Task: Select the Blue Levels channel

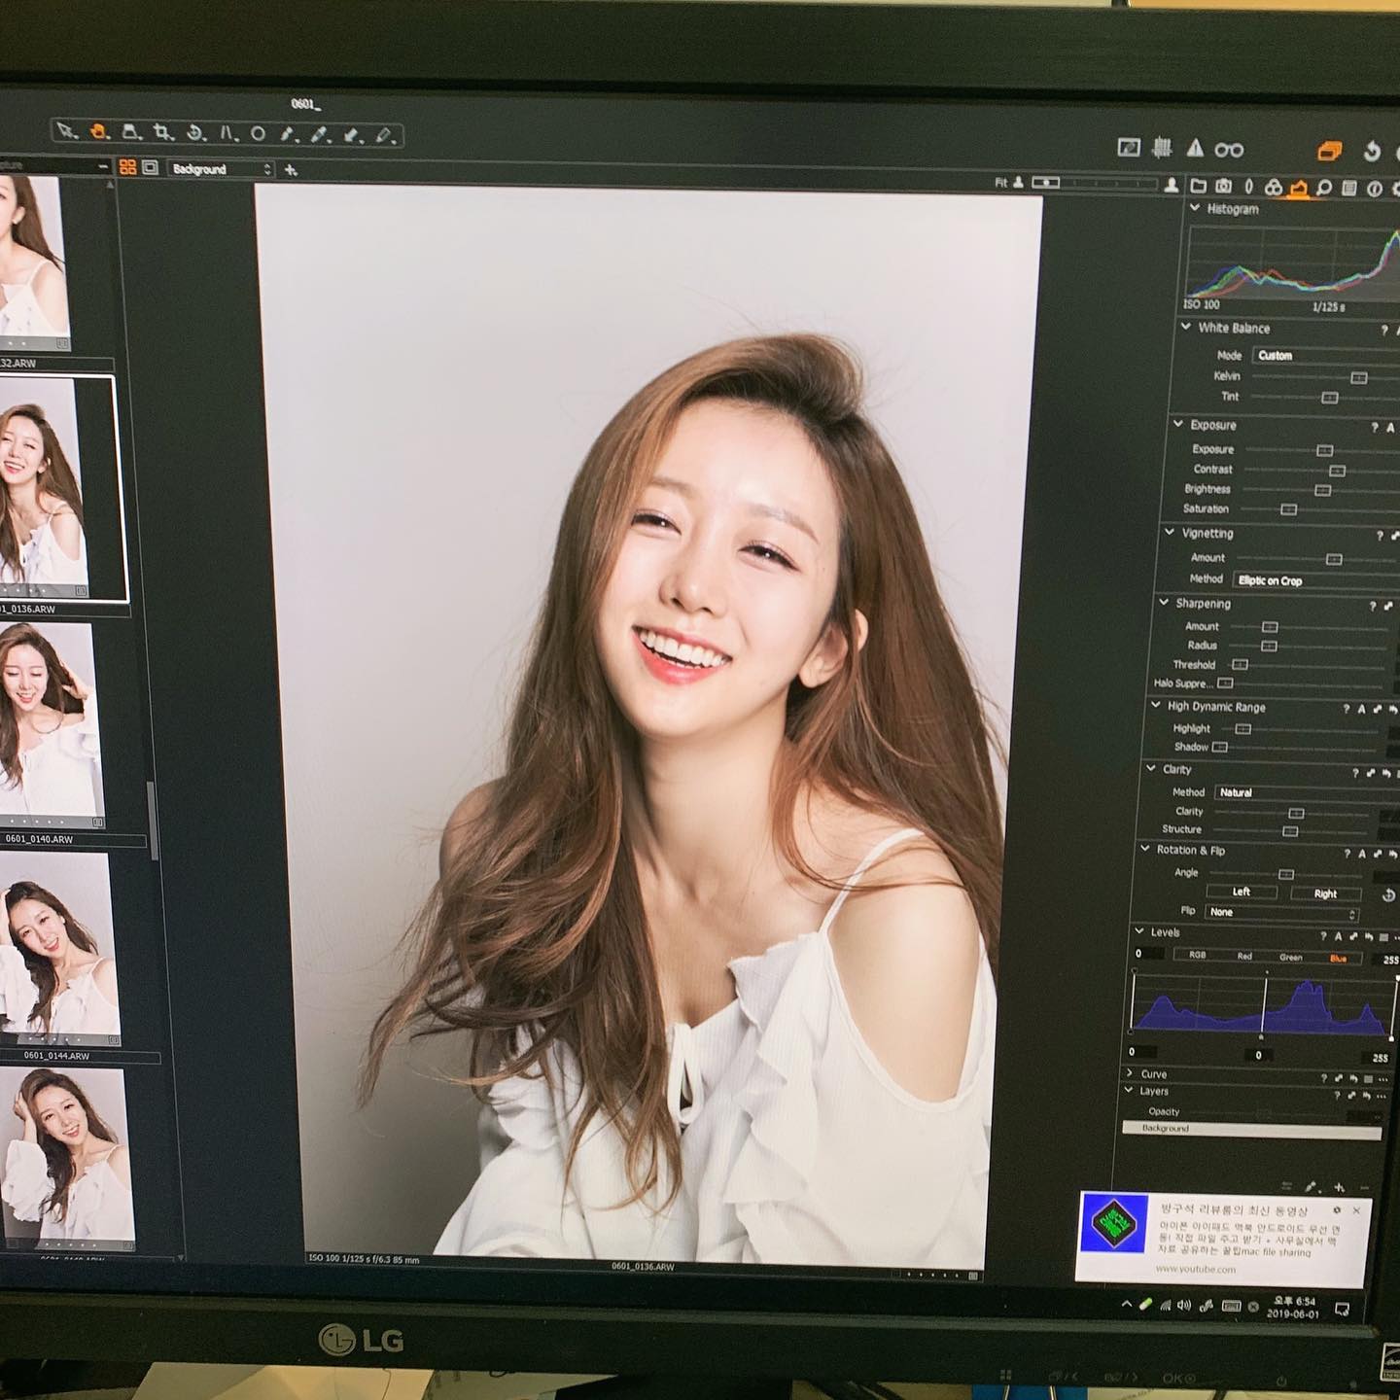Action: coord(1339,959)
